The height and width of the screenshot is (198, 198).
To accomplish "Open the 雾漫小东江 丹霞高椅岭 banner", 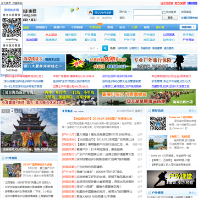I will tap(147, 97).
